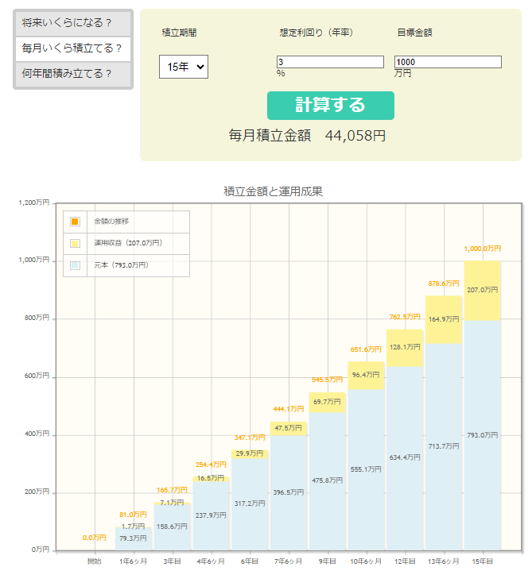
Task: Focus the 目標金額 input field
Action: coord(448,62)
